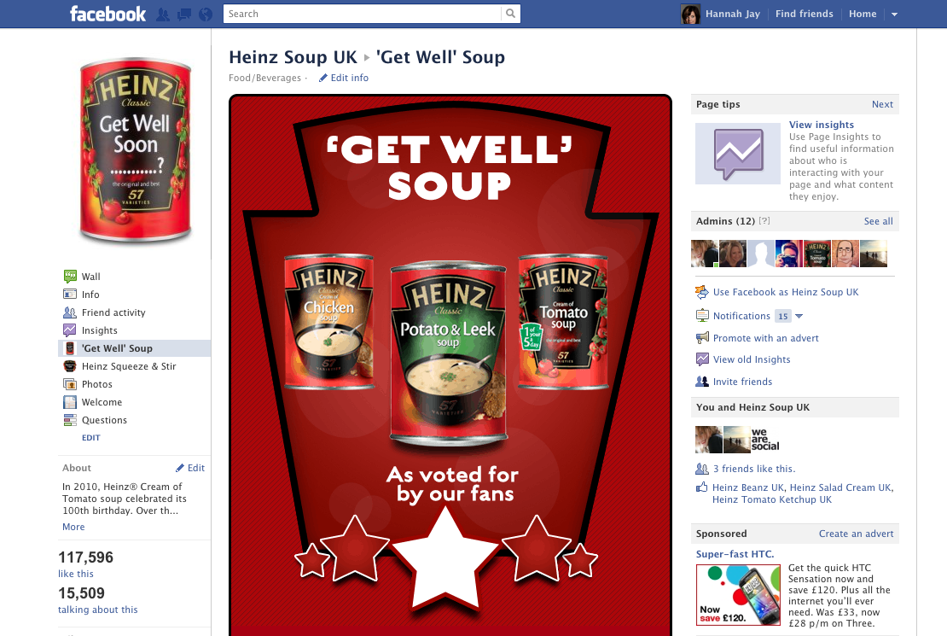
Task: Open the messages icon in top bar
Action: (x=184, y=15)
